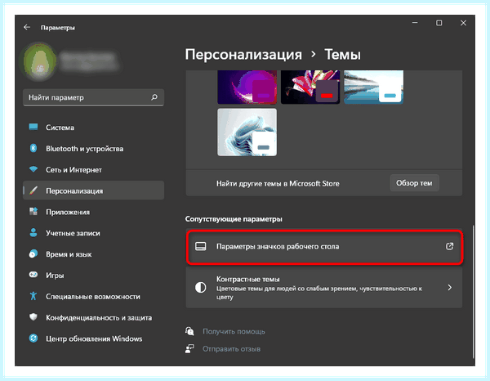
Task: Click the vertical scrollbar on the right
Action: (473, 291)
